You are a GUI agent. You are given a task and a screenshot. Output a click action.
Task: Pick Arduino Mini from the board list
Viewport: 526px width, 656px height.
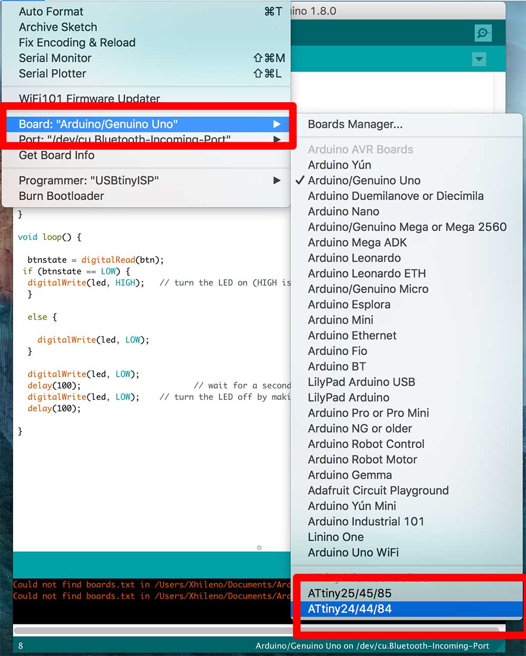point(407,320)
